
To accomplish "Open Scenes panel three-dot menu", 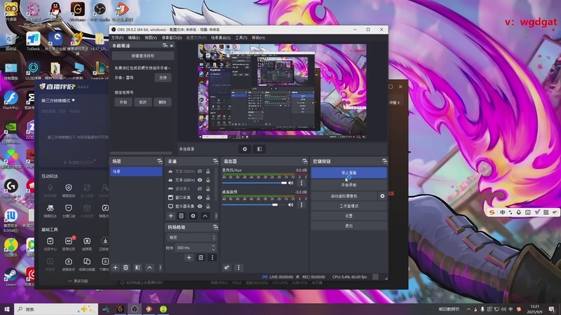I will (x=160, y=267).
